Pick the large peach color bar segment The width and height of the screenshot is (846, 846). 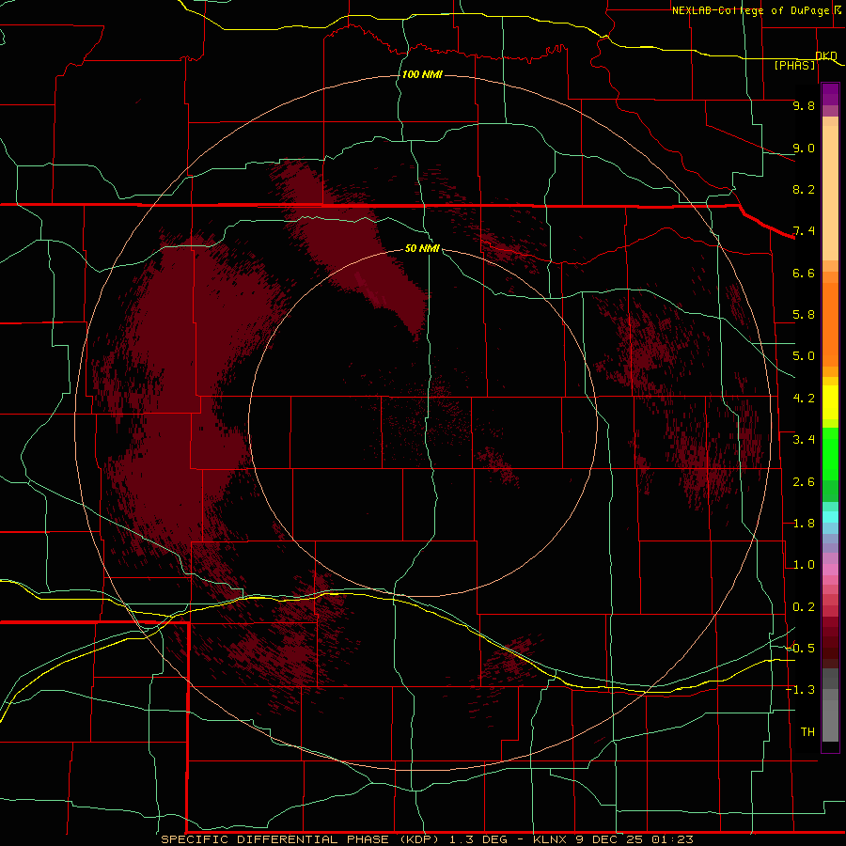(x=830, y=193)
